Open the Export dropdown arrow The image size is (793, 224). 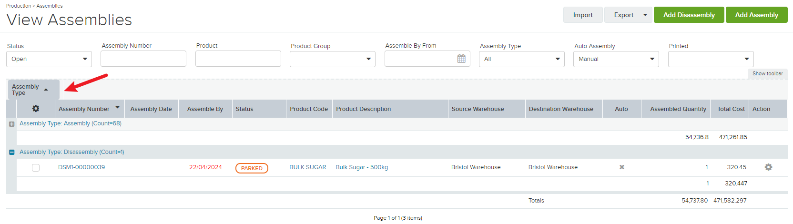pyautogui.click(x=645, y=15)
